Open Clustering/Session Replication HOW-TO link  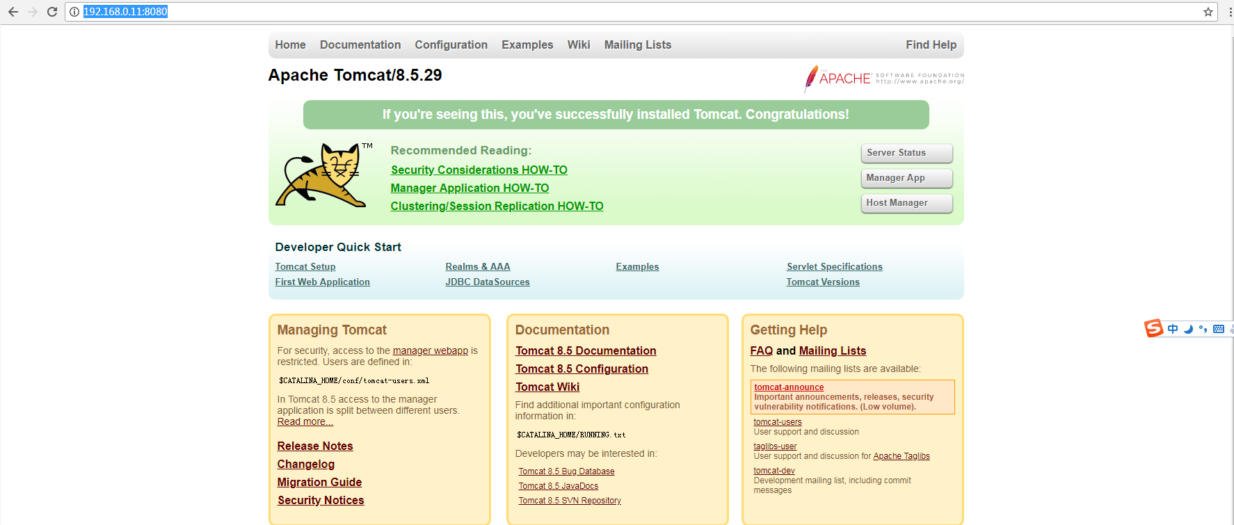pyautogui.click(x=497, y=206)
